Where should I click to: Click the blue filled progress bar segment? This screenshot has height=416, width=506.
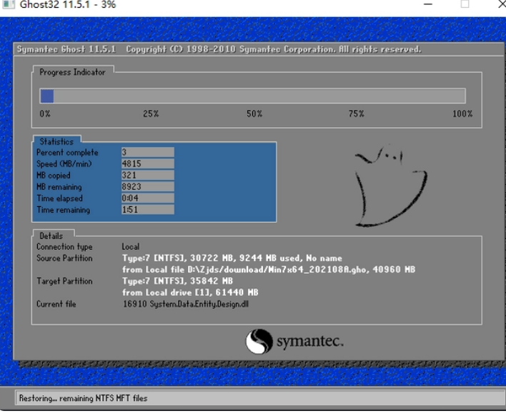[47, 96]
